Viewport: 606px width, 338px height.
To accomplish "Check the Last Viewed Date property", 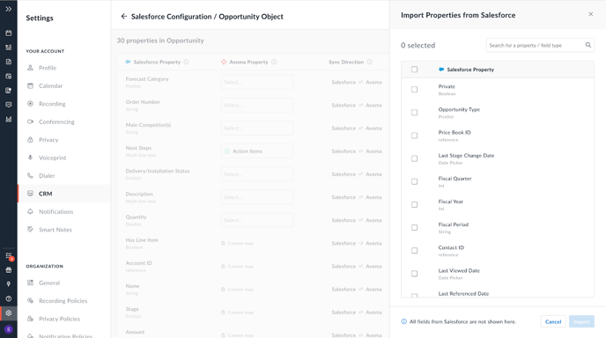I will coord(414,274).
